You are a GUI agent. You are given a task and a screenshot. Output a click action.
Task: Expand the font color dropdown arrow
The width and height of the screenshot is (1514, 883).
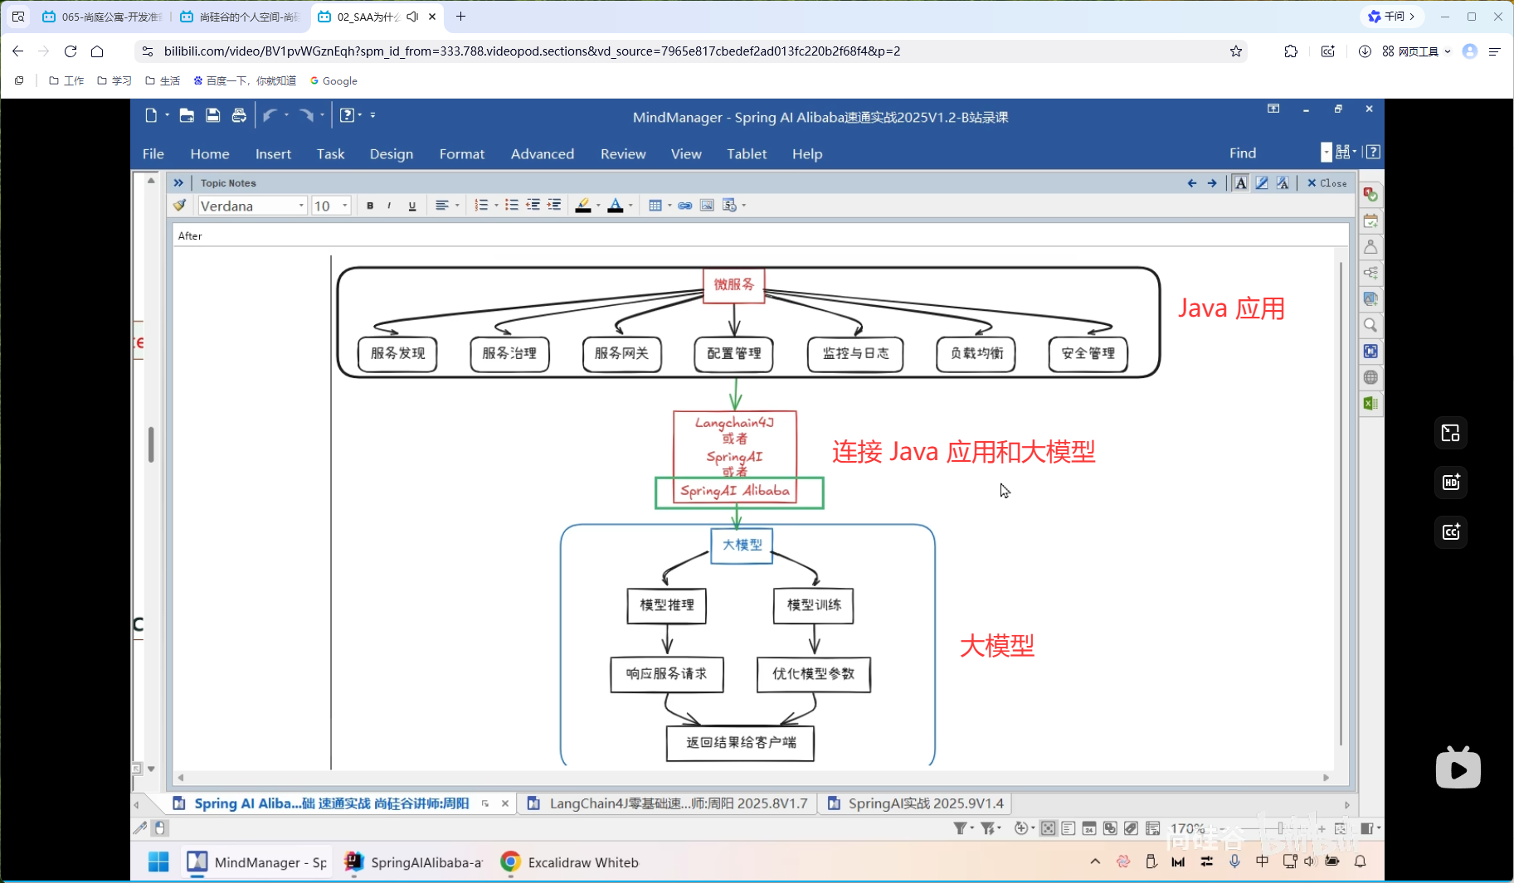pyautogui.click(x=630, y=205)
